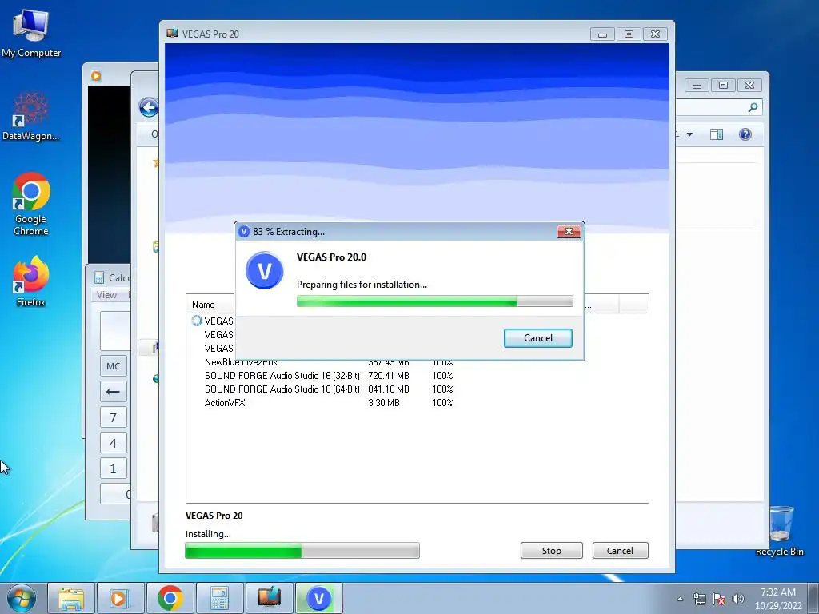
Task: Open the Action Center flag icon
Action: click(719, 599)
